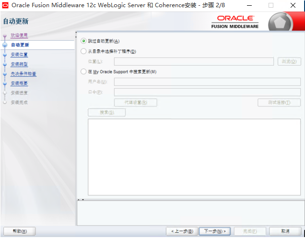Click the pentagon sphere graphic icon
The width and height of the screenshot is (305, 238).
pyautogui.click(x=280, y=23)
